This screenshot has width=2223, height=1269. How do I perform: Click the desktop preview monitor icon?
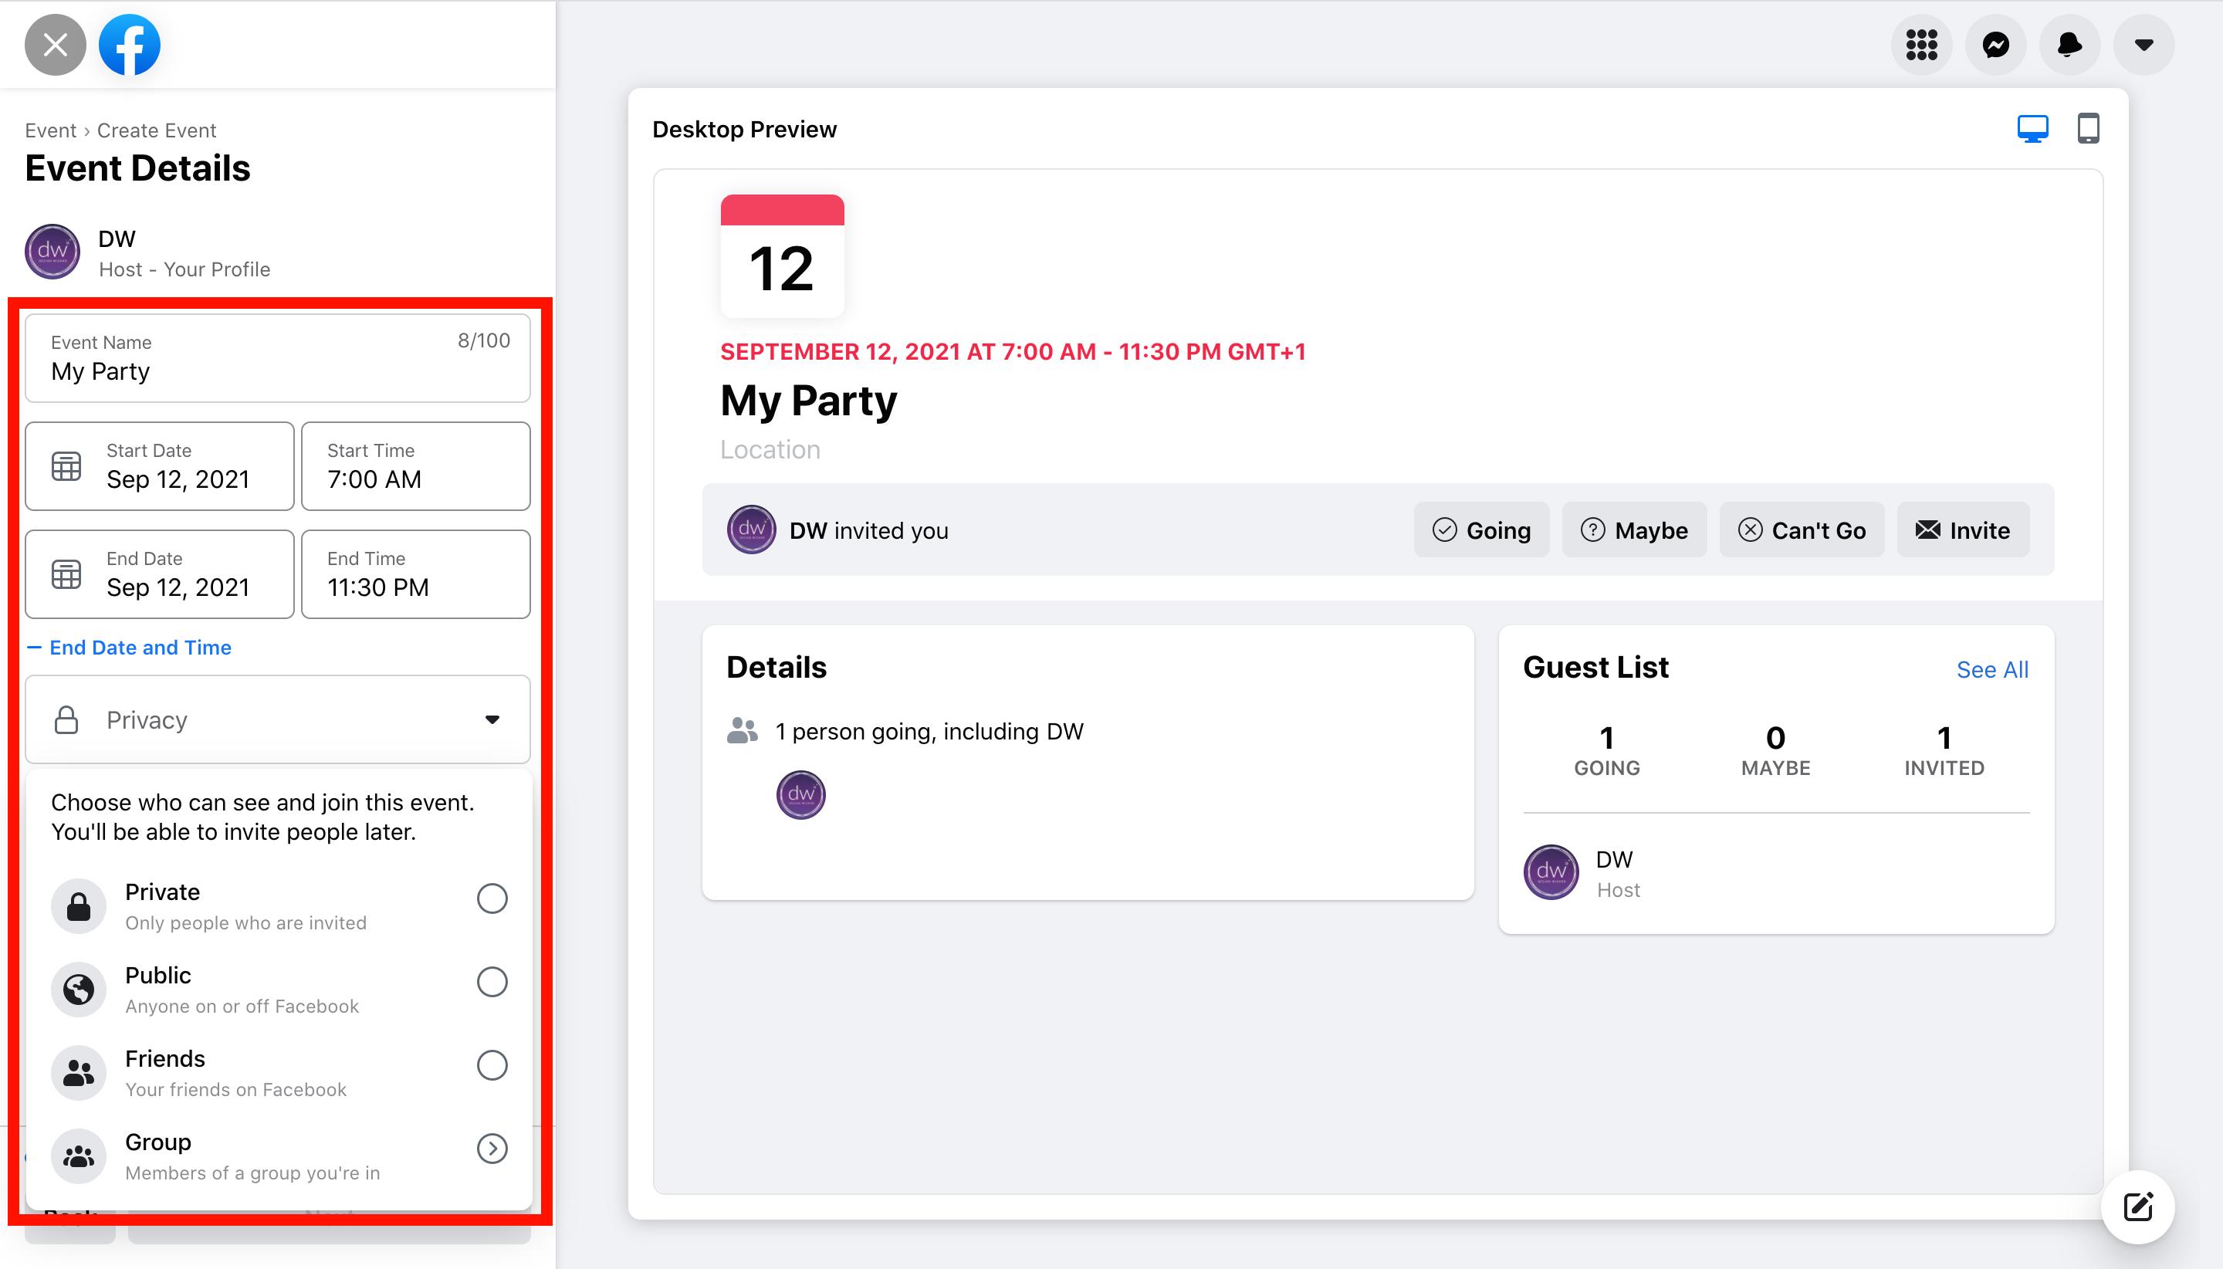pos(2032,127)
